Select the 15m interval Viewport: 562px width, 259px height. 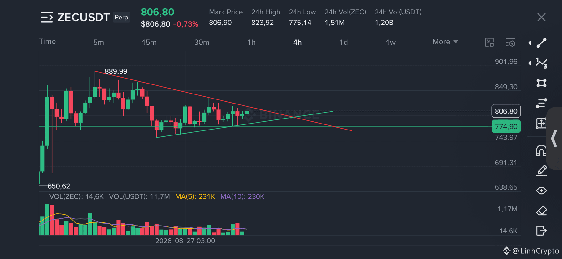click(x=149, y=42)
